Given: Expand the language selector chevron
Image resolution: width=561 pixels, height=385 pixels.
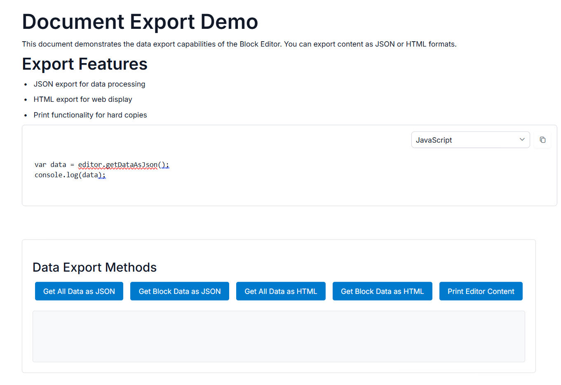Looking at the screenshot, I should tap(522, 140).
